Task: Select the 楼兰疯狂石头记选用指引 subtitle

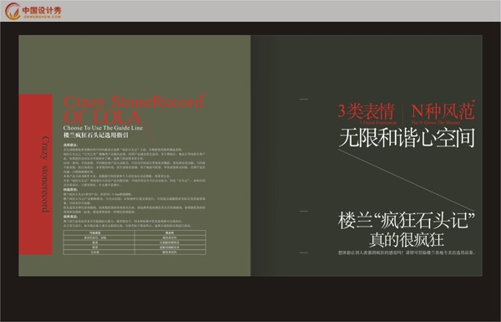Action: point(96,135)
